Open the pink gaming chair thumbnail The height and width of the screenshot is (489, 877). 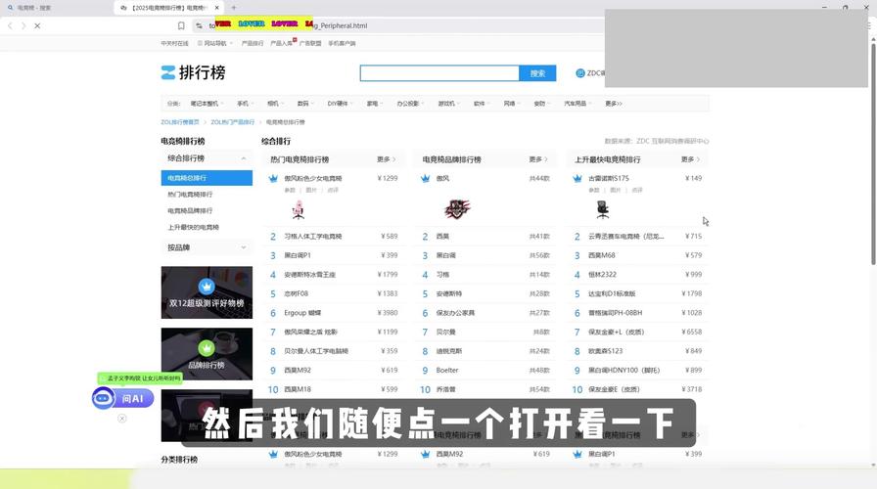[299, 209]
